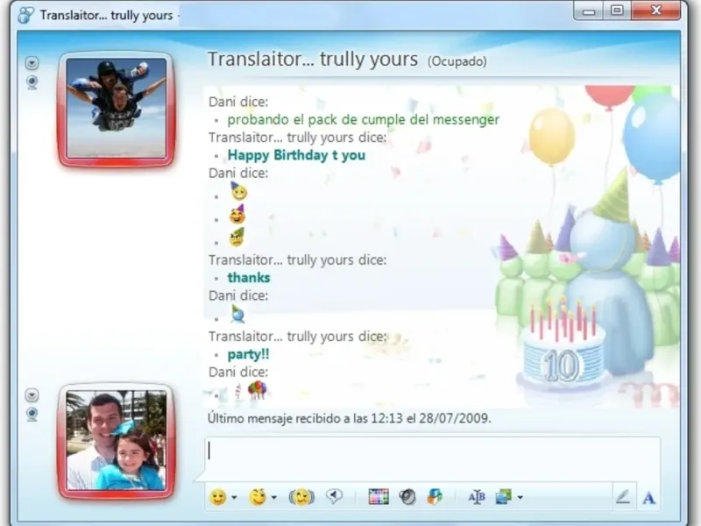Open the photo sharing images icon
The height and width of the screenshot is (526, 701).
click(x=503, y=497)
